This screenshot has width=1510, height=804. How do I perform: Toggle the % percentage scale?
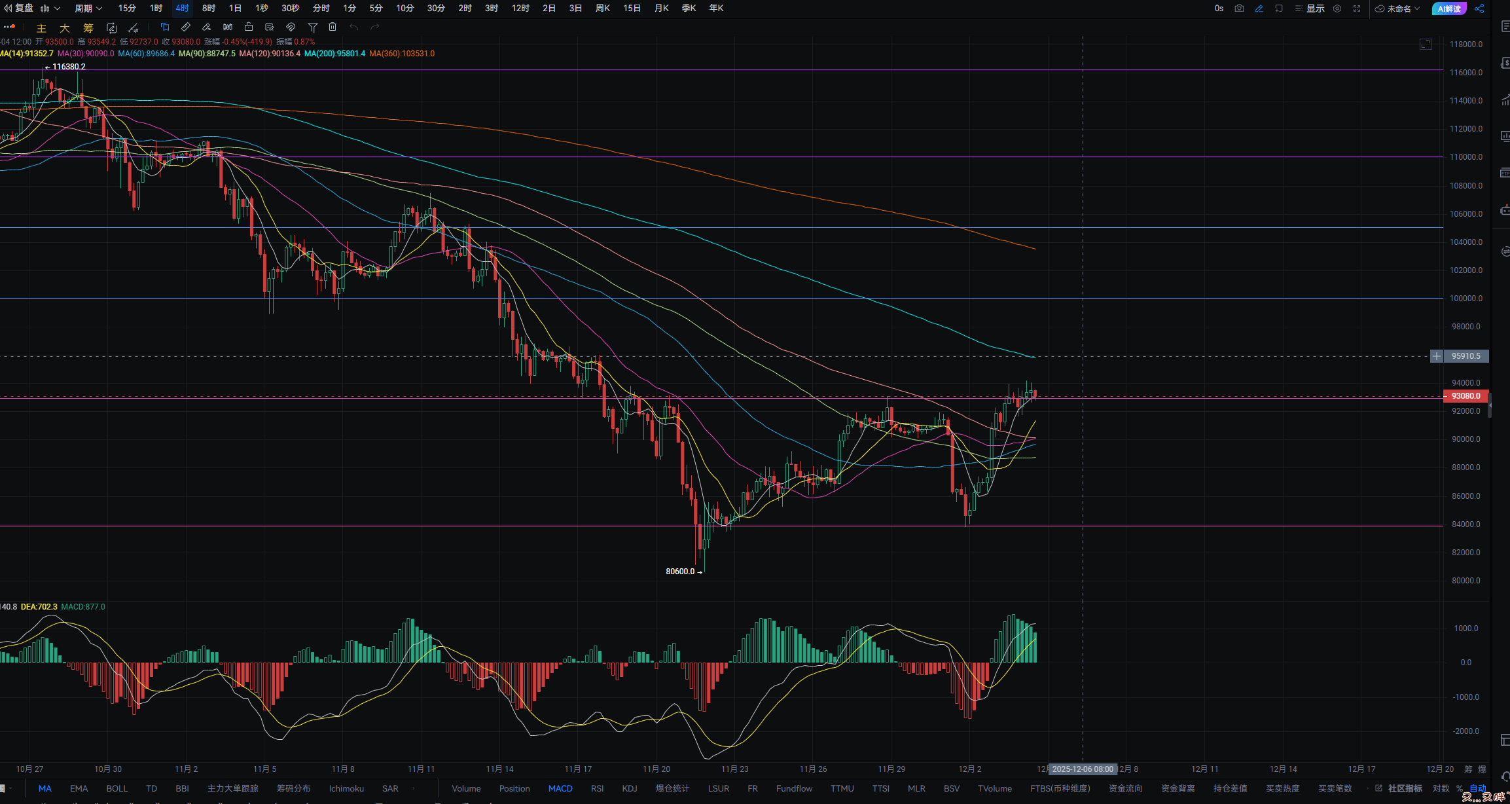coord(1460,788)
